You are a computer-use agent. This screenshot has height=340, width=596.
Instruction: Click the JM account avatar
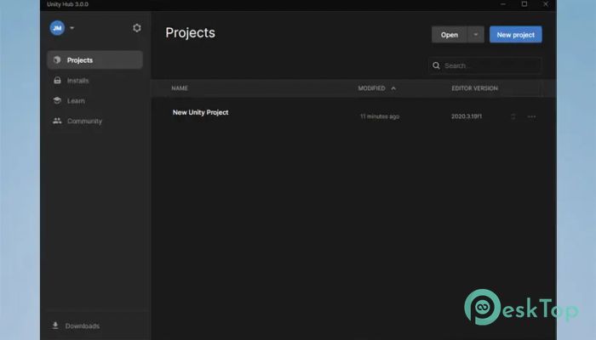57,28
